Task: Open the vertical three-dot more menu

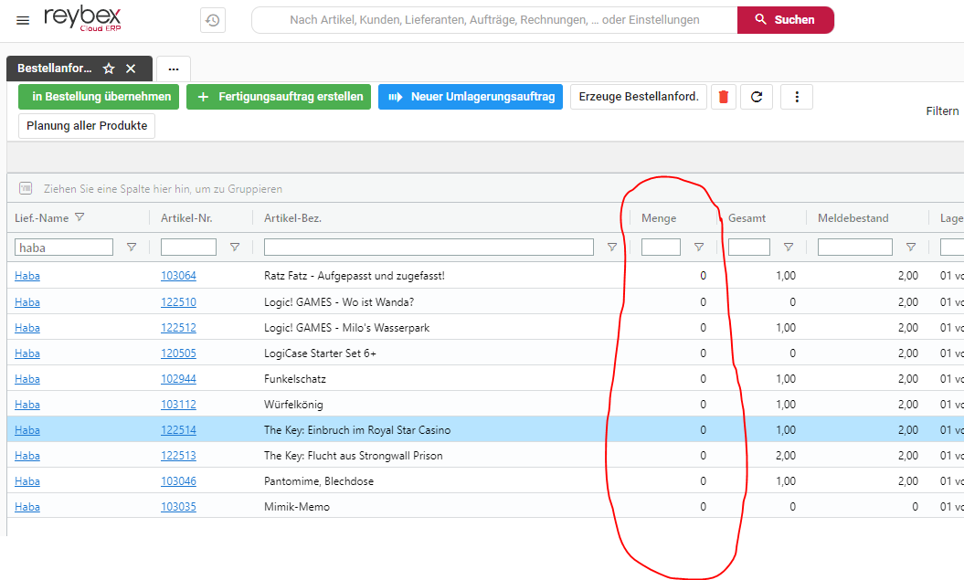Action: tap(797, 97)
